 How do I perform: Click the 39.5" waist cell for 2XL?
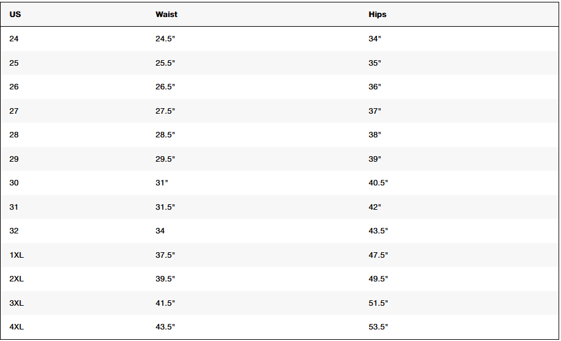(x=165, y=279)
